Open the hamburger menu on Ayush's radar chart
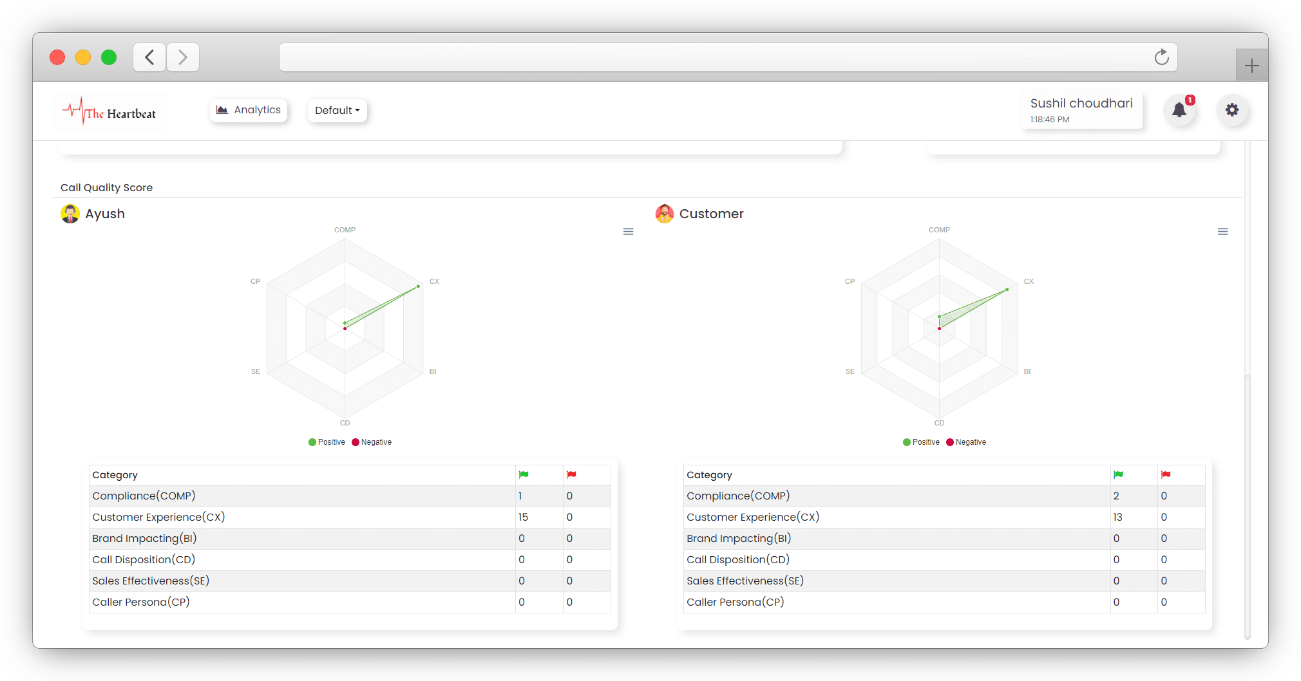The height and width of the screenshot is (681, 1301). tap(629, 231)
